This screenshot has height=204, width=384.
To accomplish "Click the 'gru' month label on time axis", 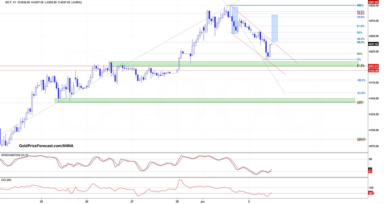I will (202, 201).
